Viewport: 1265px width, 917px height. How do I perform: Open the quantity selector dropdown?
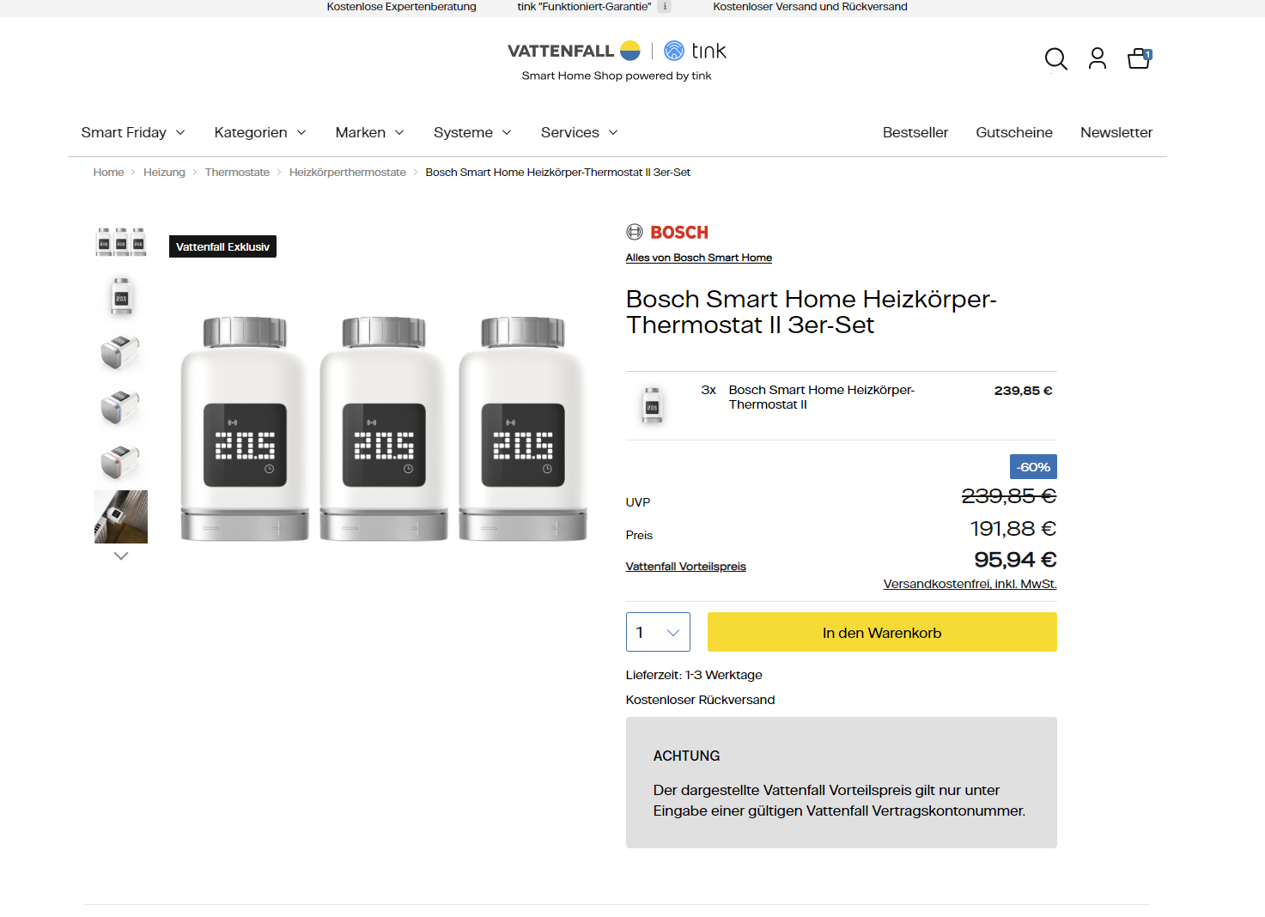pyautogui.click(x=658, y=632)
